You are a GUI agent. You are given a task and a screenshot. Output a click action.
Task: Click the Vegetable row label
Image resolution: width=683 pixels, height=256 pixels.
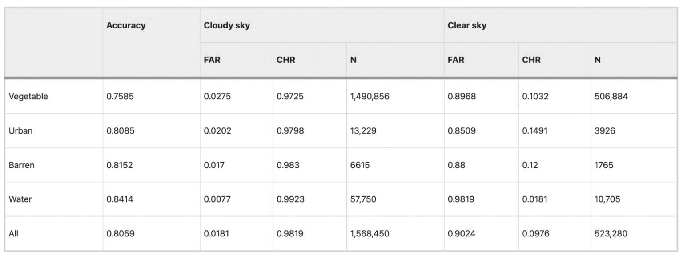(x=28, y=96)
